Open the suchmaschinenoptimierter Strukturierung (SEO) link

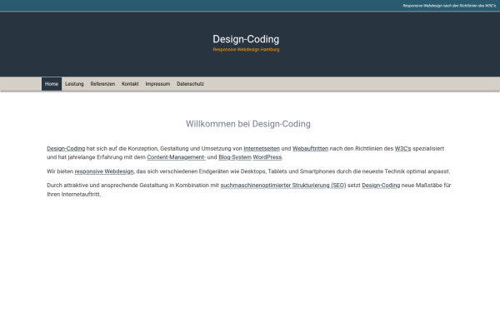(283, 185)
